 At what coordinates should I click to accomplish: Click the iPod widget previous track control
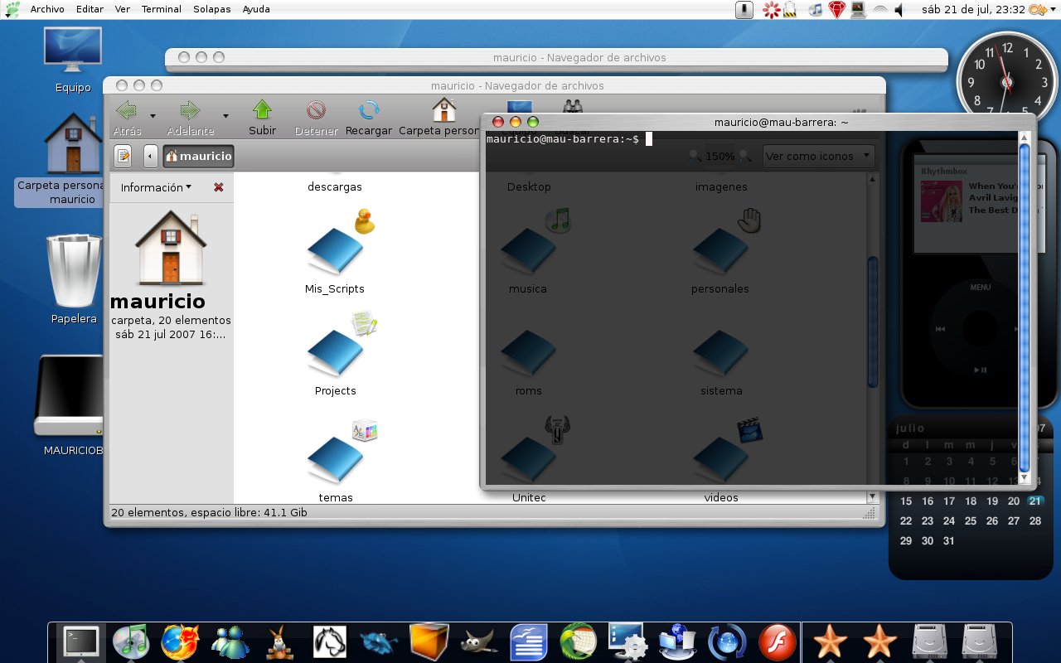point(940,329)
